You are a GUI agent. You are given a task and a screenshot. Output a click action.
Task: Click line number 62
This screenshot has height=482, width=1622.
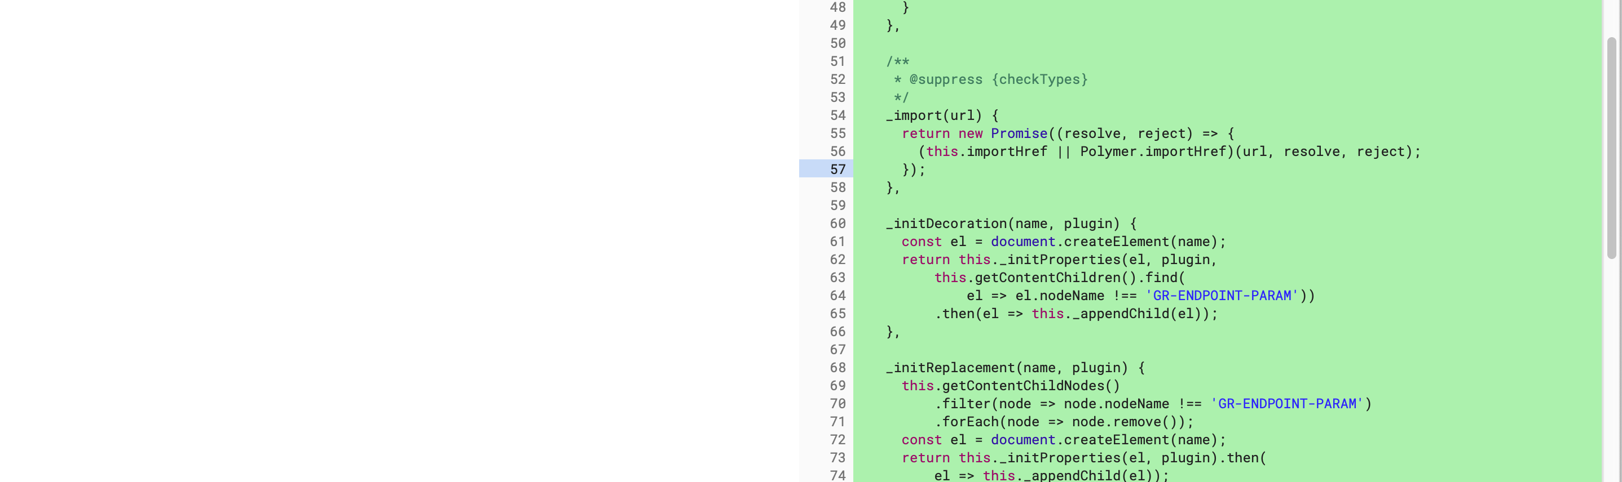[838, 260]
